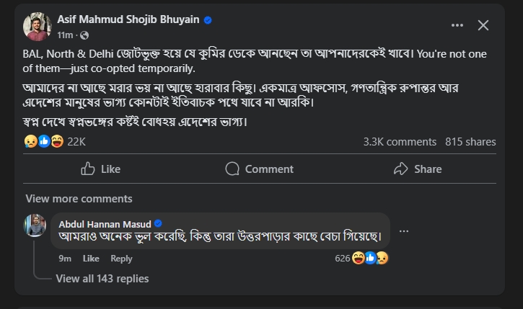Image resolution: width=523 pixels, height=309 pixels.
Task: Click the public globe icon near timestamp
Action: click(84, 35)
